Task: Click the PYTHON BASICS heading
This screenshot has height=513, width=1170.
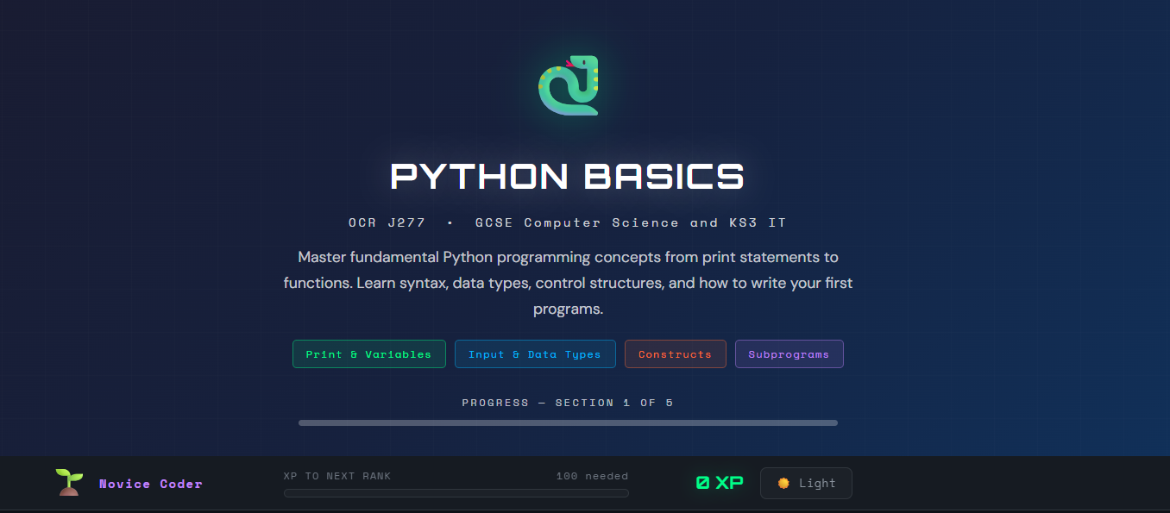Action: coord(568,176)
